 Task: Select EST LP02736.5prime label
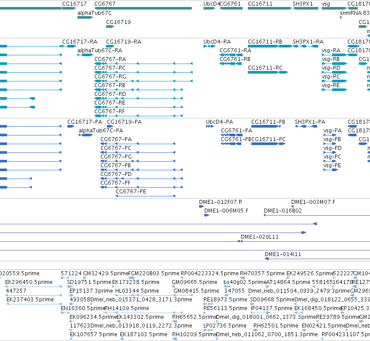(x=225, y=326)
